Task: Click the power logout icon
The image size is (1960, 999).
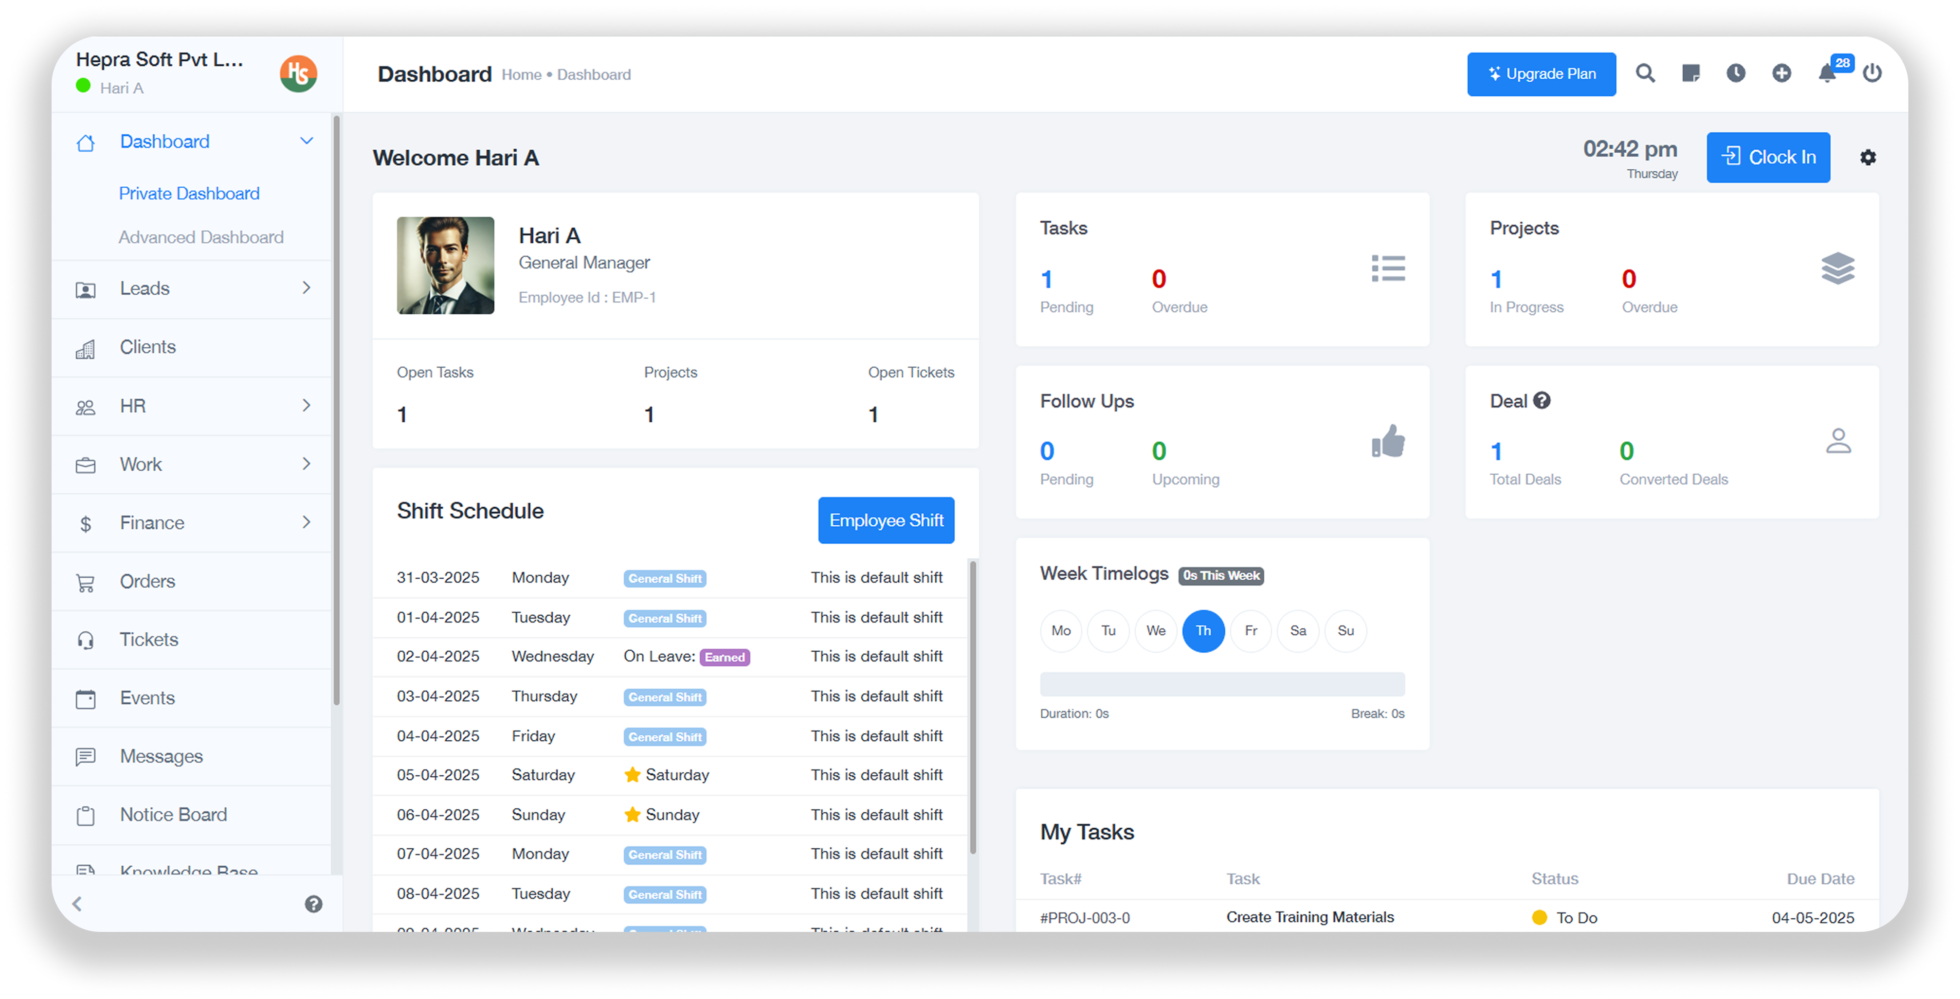Action: (1872, 74)
